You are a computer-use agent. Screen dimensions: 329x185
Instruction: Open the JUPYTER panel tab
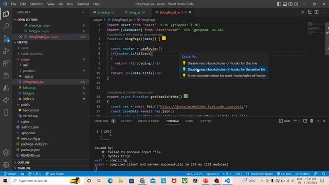(206, 121)
